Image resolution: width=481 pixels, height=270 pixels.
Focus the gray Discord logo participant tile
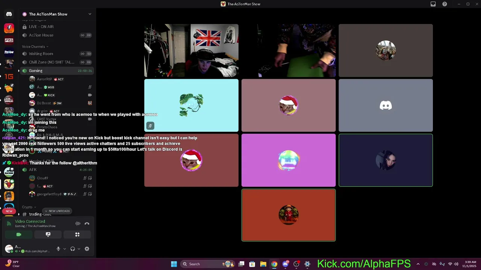tap(386, 105)
